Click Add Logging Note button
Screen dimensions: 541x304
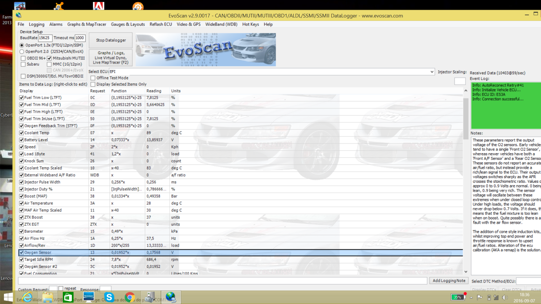click(x=449, y=281)
